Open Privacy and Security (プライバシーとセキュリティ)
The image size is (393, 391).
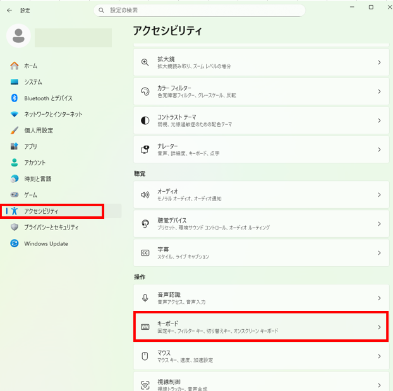(51, 227)
